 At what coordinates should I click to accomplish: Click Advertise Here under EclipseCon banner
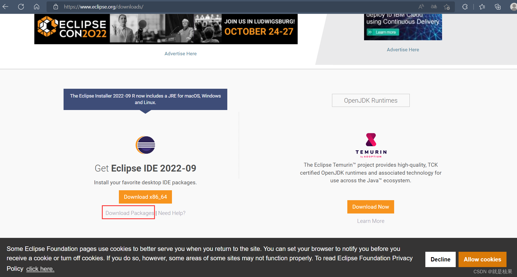[x=180, y=54]
